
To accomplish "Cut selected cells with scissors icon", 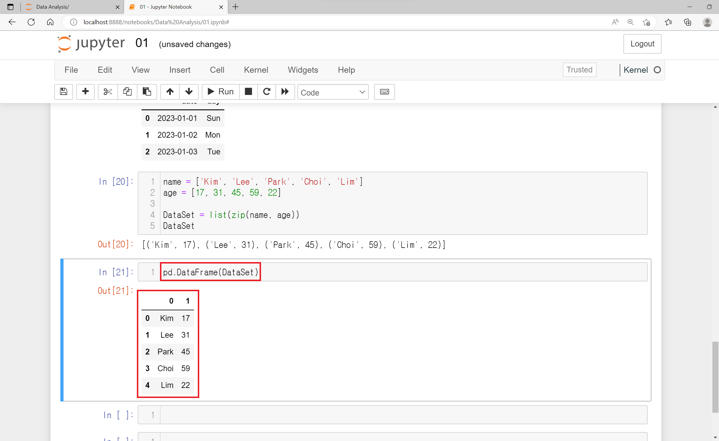I will (108, 91).
